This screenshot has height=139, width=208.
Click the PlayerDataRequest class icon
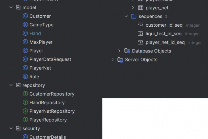point(25,59)
